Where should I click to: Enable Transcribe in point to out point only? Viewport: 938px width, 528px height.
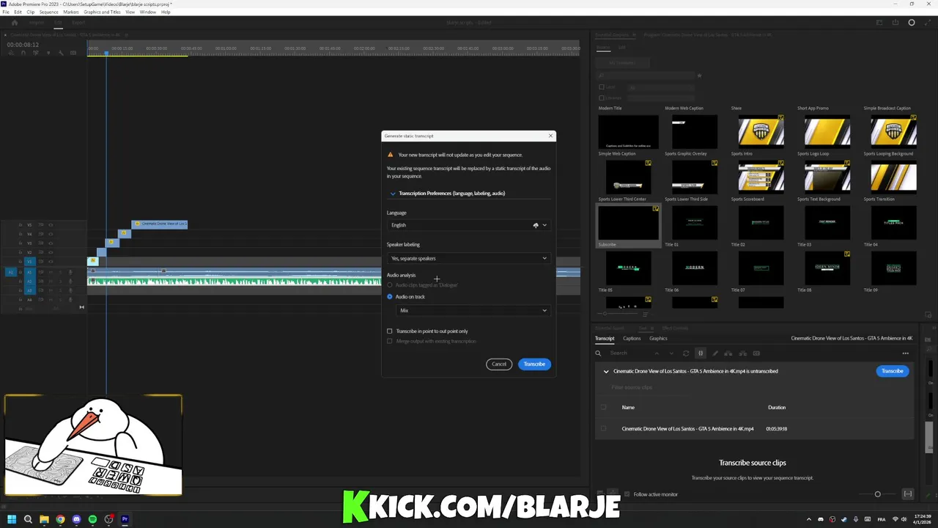(390, 331)
